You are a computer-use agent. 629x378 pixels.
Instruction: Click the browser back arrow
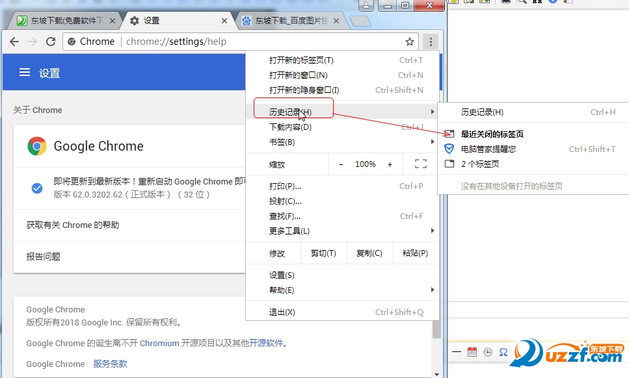click(x=14, y=42)
